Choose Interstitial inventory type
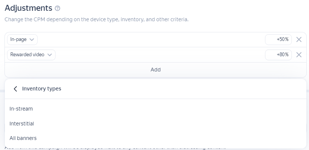Screen dimensions: 309x150 pyautogui.click(x=22, y=123)
